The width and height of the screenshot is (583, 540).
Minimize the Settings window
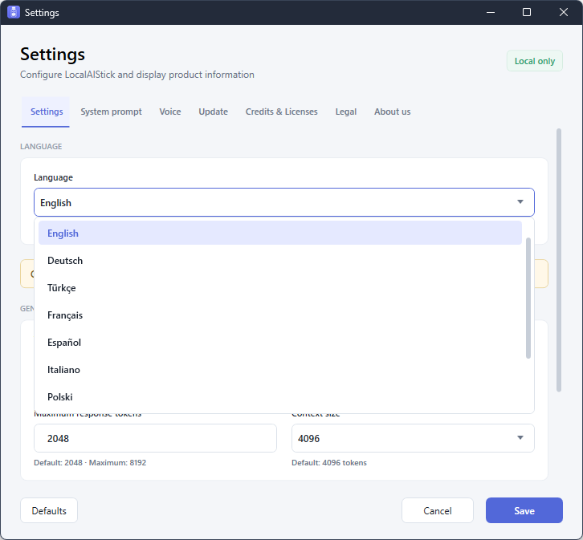[x=491, y=12]
